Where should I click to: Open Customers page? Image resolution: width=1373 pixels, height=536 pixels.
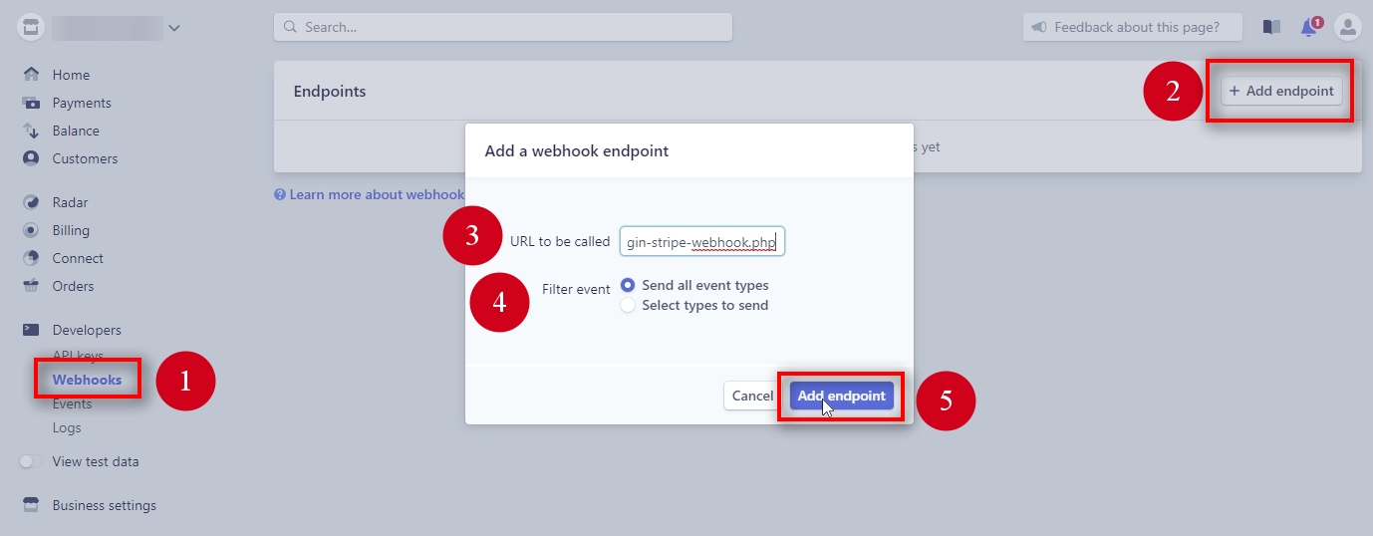[x=85, y=158]
